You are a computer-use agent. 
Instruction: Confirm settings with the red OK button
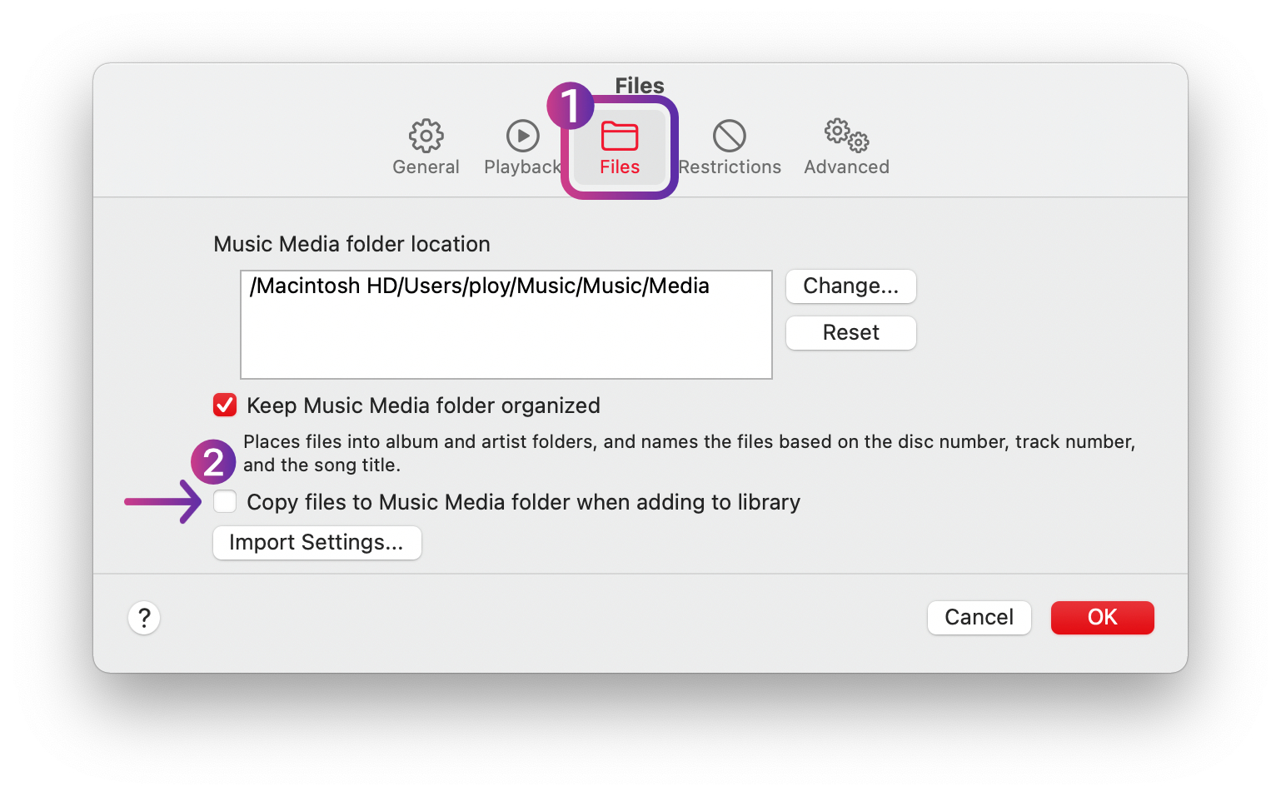tap(1102, 618)
